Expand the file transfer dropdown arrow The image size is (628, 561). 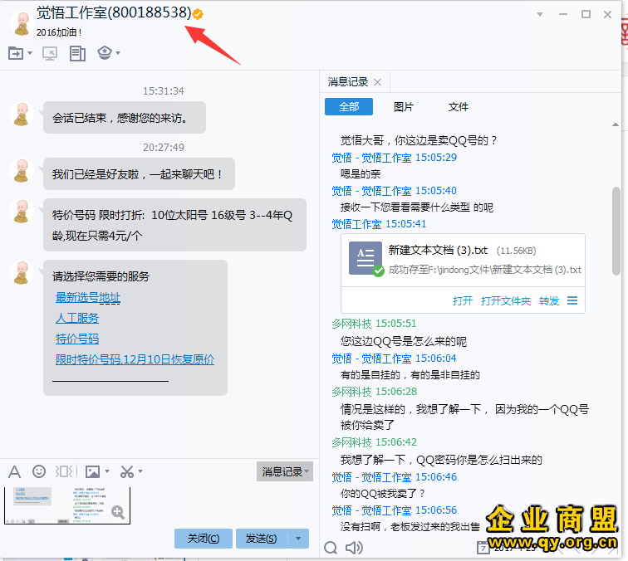coord(30,53)
